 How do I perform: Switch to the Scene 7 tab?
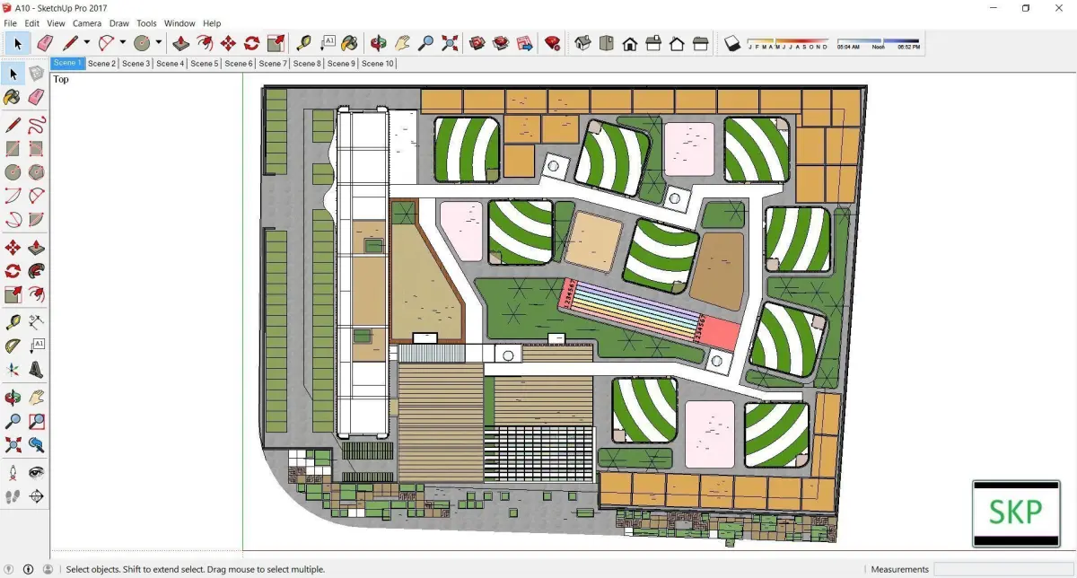(x=273, y=64)
